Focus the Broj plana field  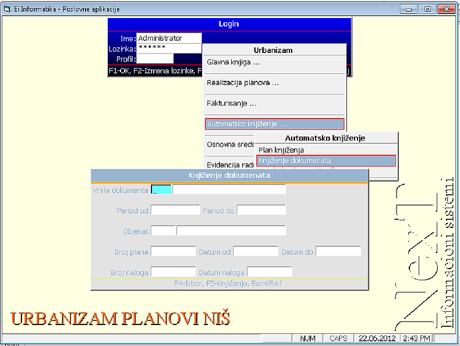tap(173, 251)
